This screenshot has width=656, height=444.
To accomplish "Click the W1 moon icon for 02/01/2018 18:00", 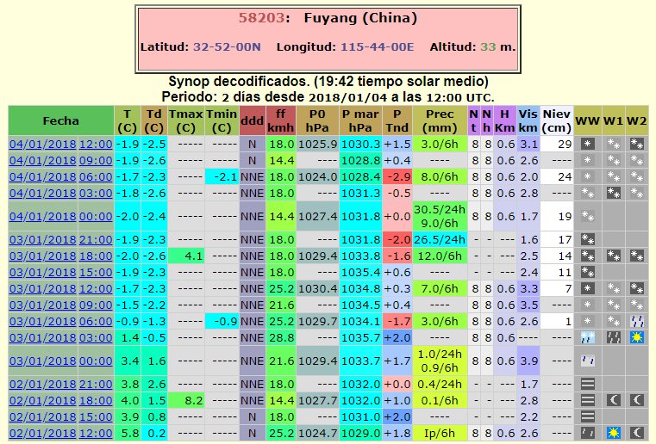I will pyautogui.click(x=613, y=399).
